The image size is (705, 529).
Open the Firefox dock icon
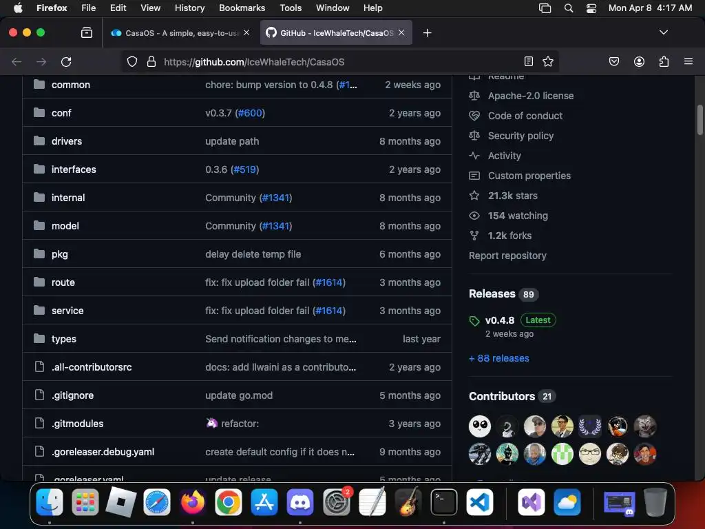click(x=193, y=502)
